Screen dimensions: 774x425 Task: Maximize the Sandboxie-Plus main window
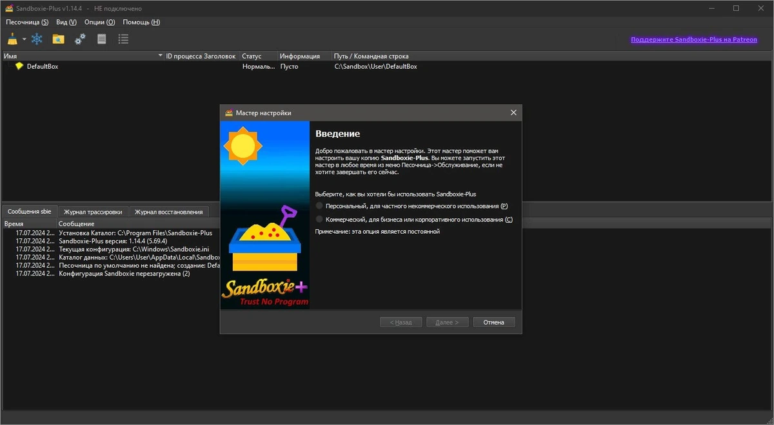click(x=736, y=8)
